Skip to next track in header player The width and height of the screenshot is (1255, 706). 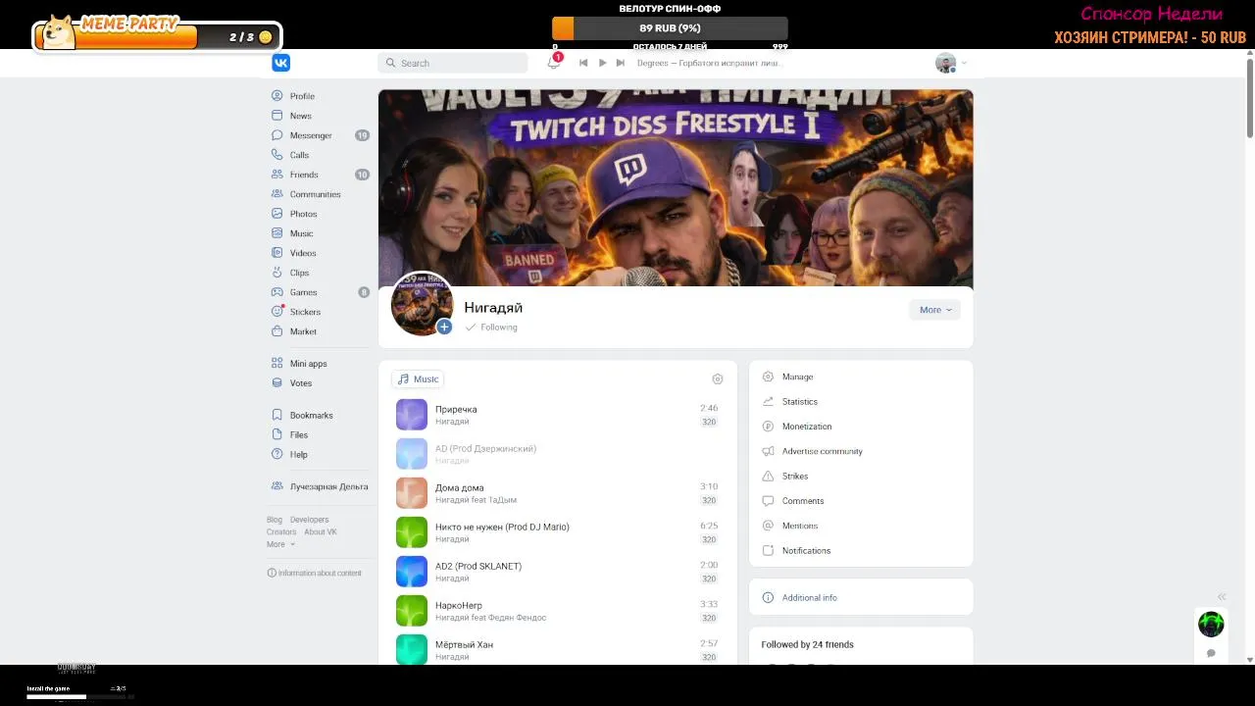pyautogui.click(x=620, y=63)
